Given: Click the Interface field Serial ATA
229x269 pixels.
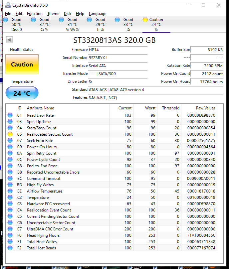Looking at the screenshot, I should (x=118, y=66).
